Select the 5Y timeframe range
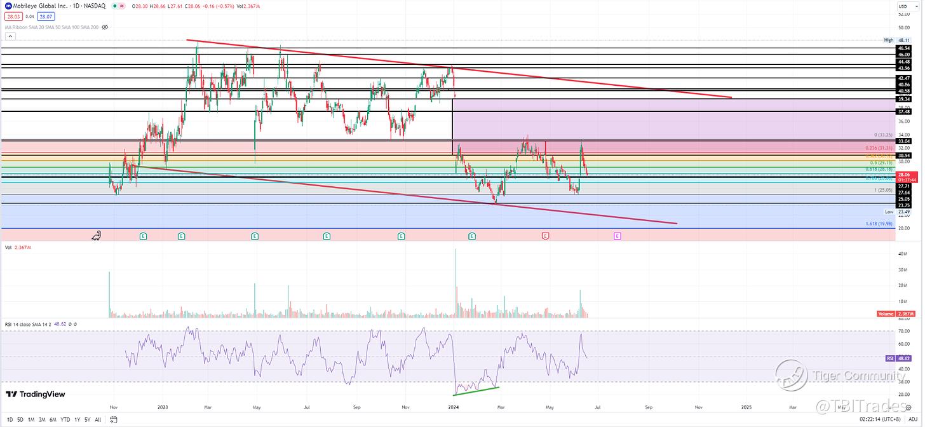925x427 pixels. tap(87, 419)
